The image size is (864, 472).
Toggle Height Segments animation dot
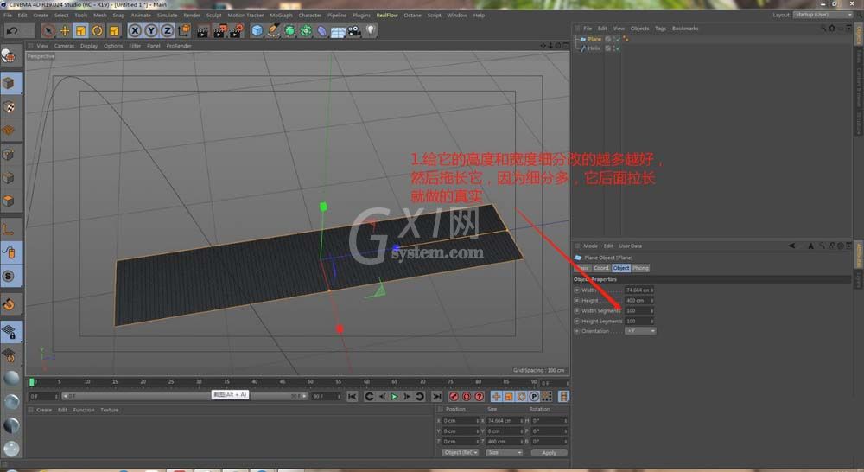[577, 321]
